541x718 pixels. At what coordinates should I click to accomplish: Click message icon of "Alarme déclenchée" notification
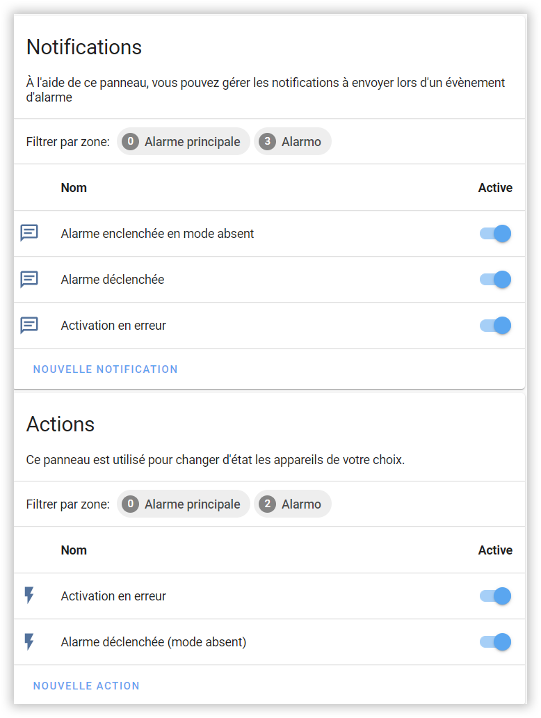point(29,279)
